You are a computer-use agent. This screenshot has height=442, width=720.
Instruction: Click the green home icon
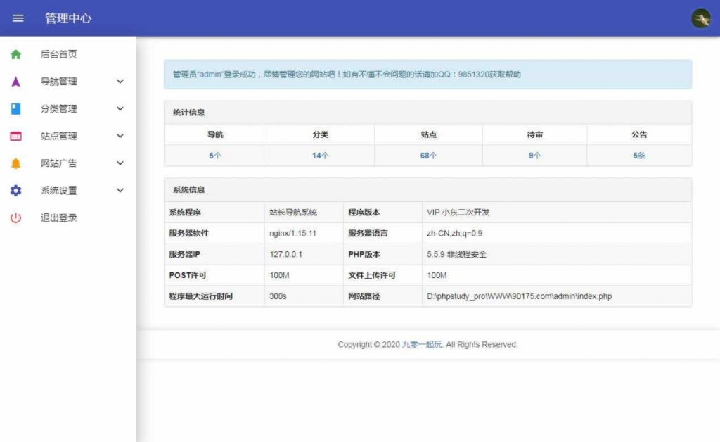click(15, 54)
